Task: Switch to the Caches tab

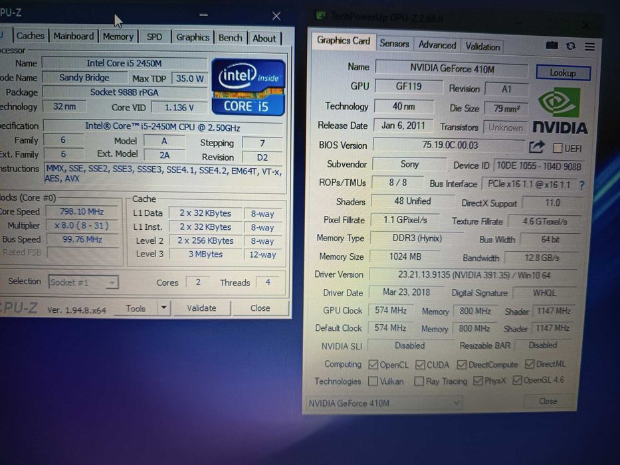Action: click(x=31, y=36)
